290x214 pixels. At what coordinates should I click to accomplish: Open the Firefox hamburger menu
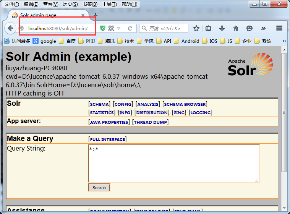279,28
